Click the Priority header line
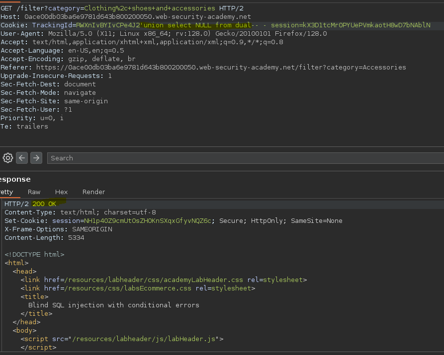 [32, 118]
